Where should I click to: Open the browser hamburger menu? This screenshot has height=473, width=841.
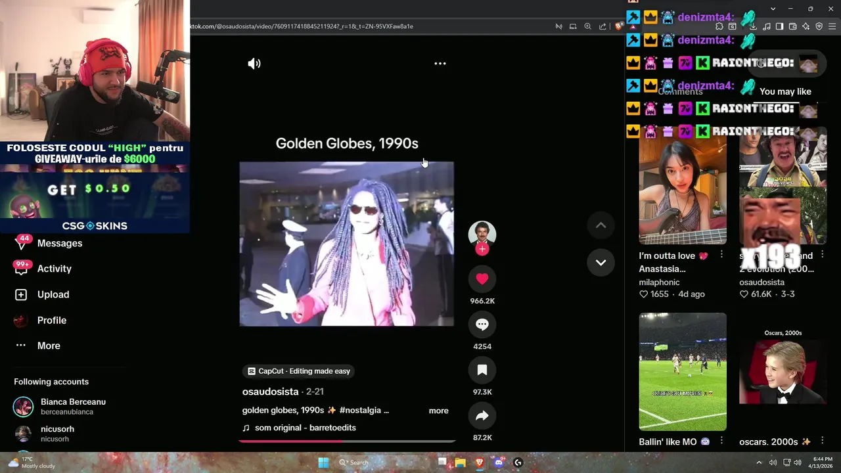832,26
